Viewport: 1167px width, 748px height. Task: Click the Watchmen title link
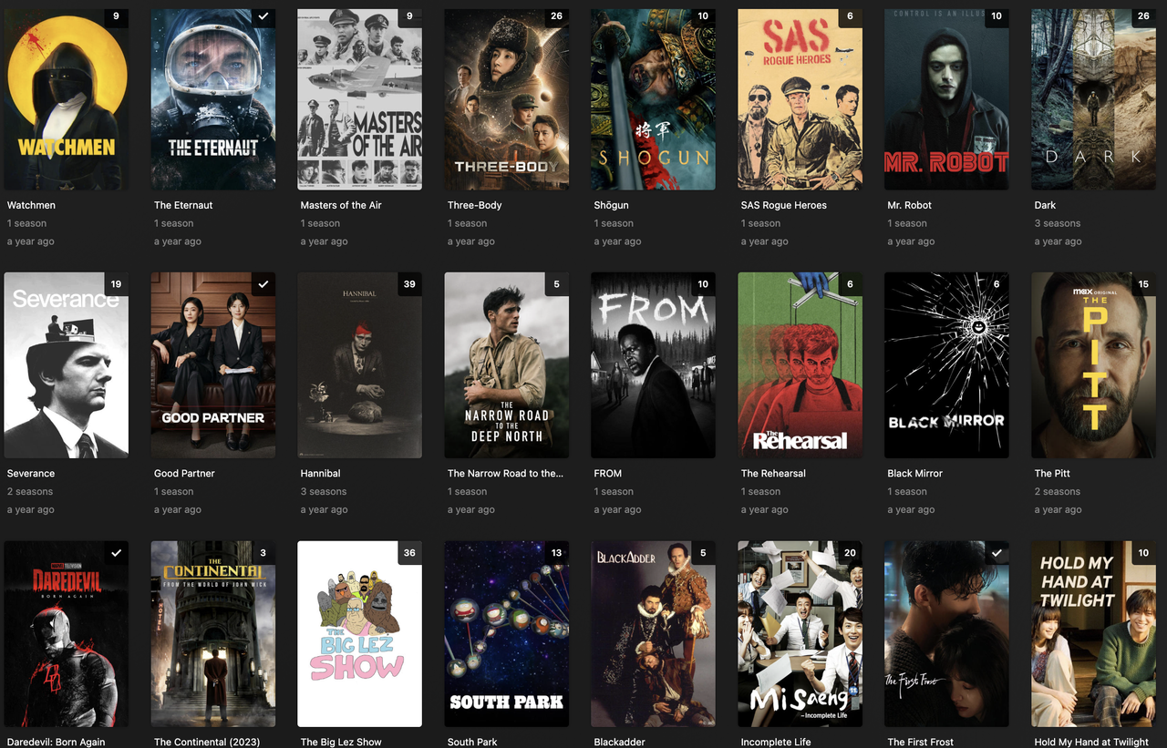pos(31,205)
